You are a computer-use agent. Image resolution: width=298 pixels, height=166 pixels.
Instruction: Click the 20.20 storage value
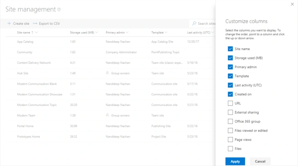[73, 105]
